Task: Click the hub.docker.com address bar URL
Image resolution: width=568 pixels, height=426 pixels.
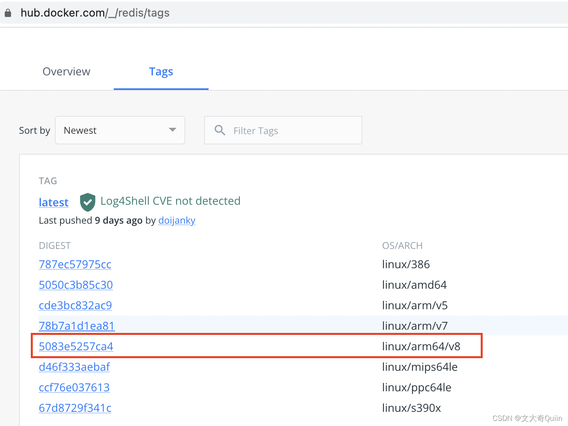Action: coord(95,13)
